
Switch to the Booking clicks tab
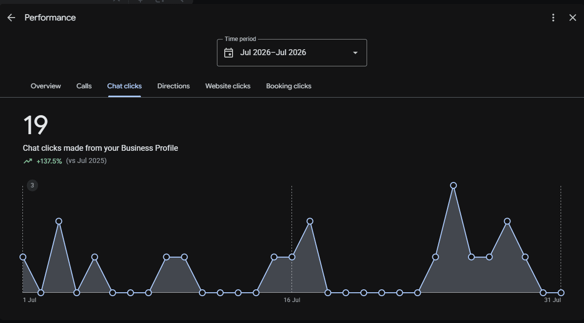click(289, 86)
